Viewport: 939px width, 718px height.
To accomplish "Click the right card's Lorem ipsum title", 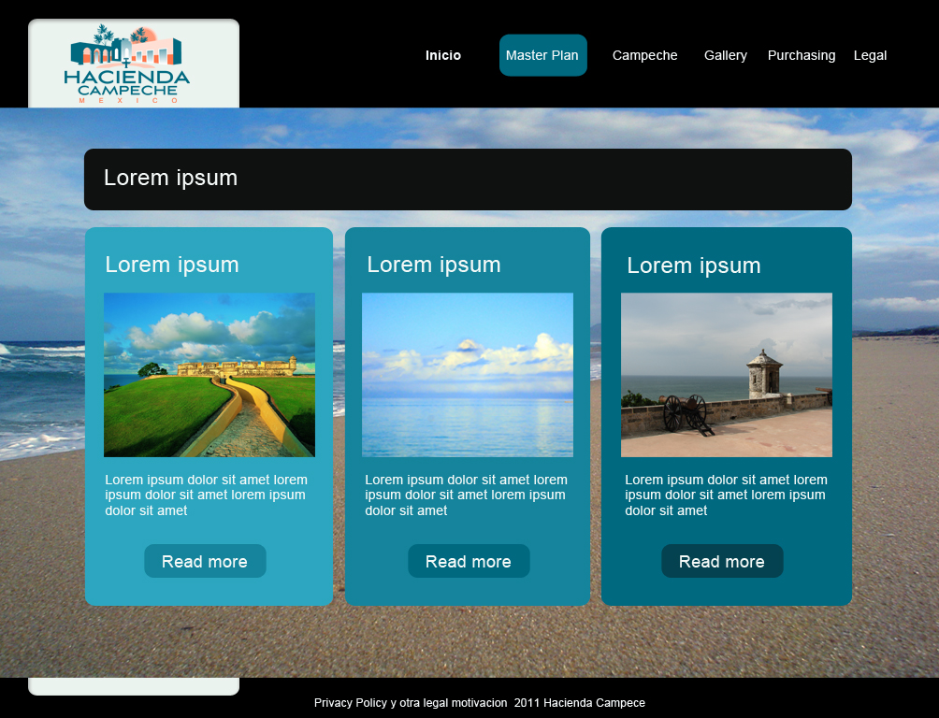I will [694, 266].
